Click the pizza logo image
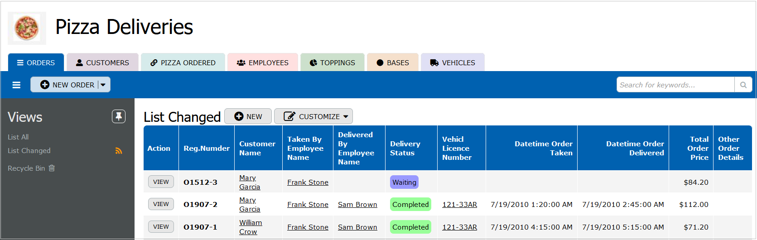The image size is (757, 240). click(27, 28)
